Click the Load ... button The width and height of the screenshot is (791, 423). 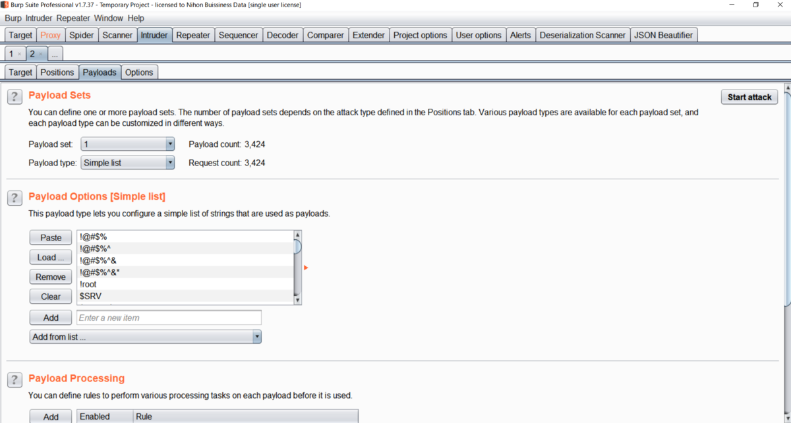click(x=51, y=258)
